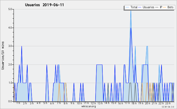Screen dimensions: 177x109
Task: Click the '1.0' y-axis value
Action: coord(10,83)
